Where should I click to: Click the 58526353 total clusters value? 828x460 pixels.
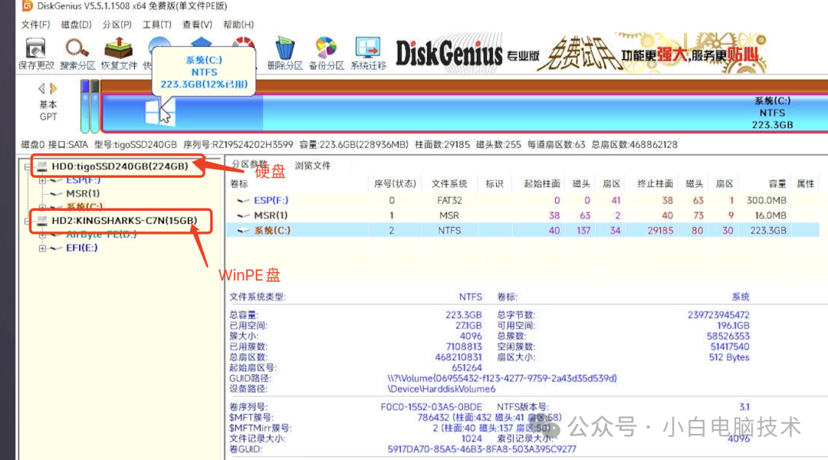pos(728,336)
